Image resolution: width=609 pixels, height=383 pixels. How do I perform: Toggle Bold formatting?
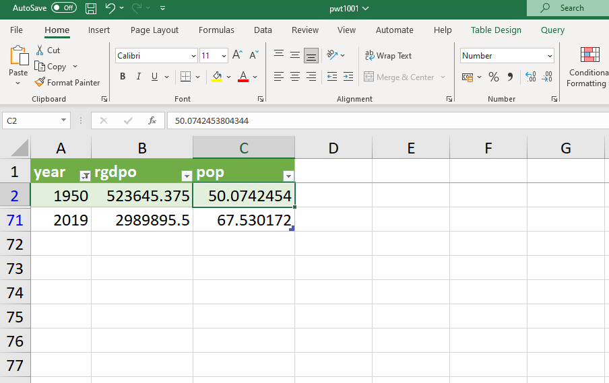123,77
